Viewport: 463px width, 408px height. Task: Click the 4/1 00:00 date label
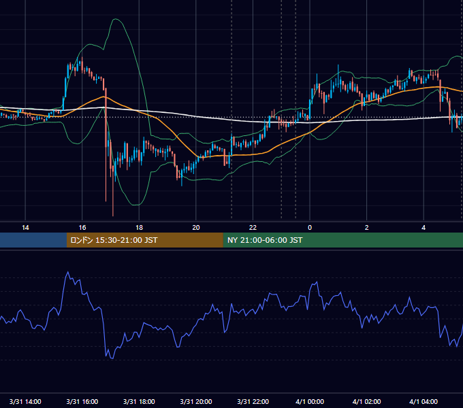[x=310, y=401]
